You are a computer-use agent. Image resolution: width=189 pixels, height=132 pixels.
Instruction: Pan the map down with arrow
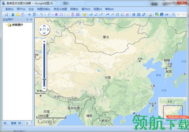point(44,33)
